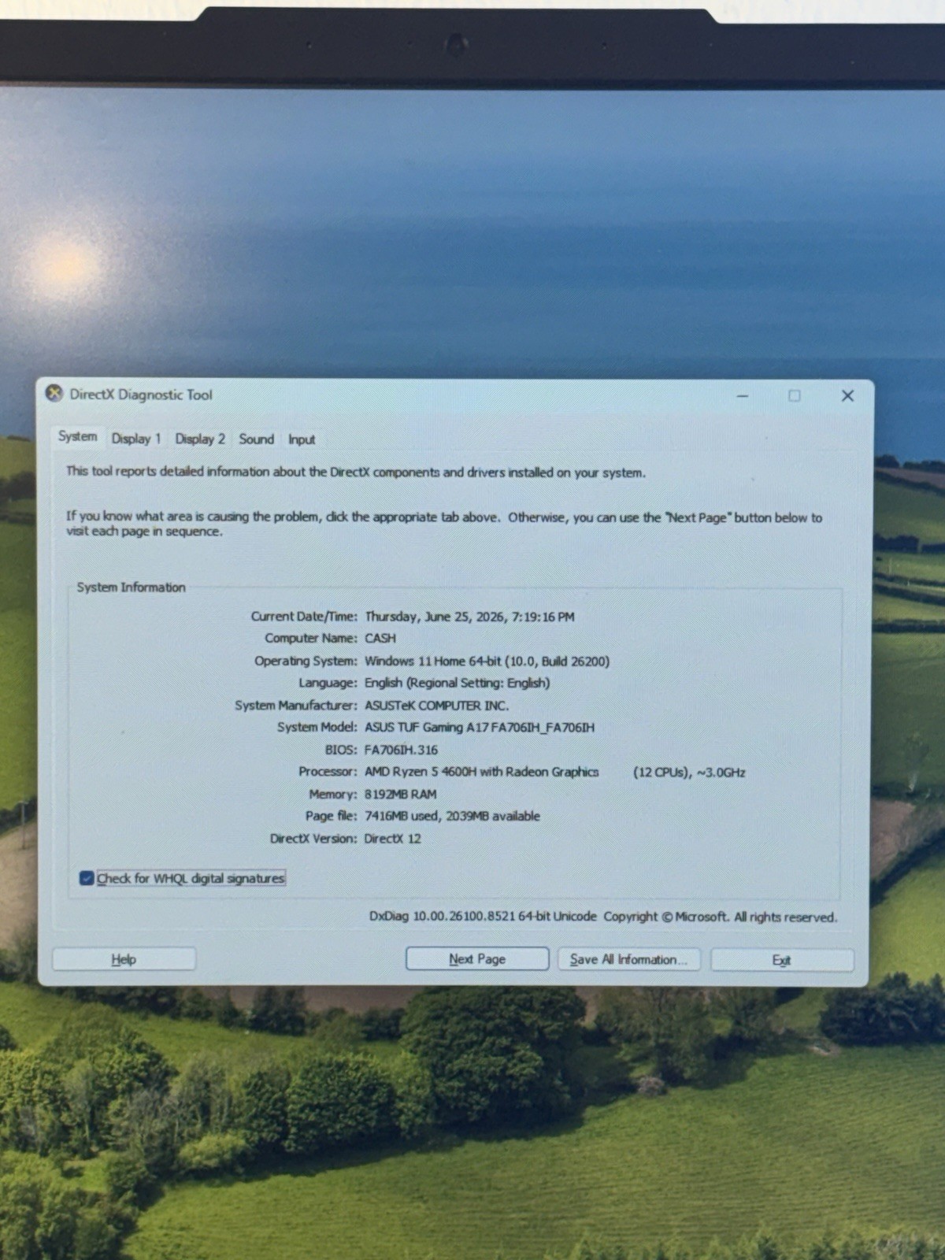Click the Exit button
Viewport: 945px width, 1260px height.
[781, 960]
